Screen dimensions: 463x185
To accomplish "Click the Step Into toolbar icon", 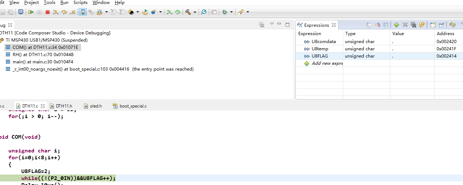I will pos(56,12).
